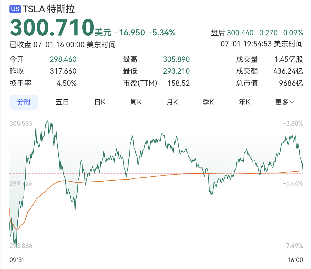Switch to the 周K weekly chart
The image size is (311, 269).
pos(135,102)
